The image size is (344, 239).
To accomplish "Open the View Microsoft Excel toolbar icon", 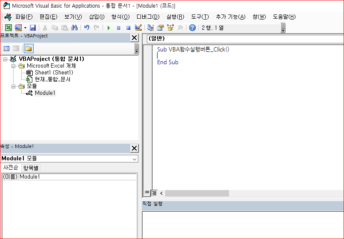I will pos(9,28).
